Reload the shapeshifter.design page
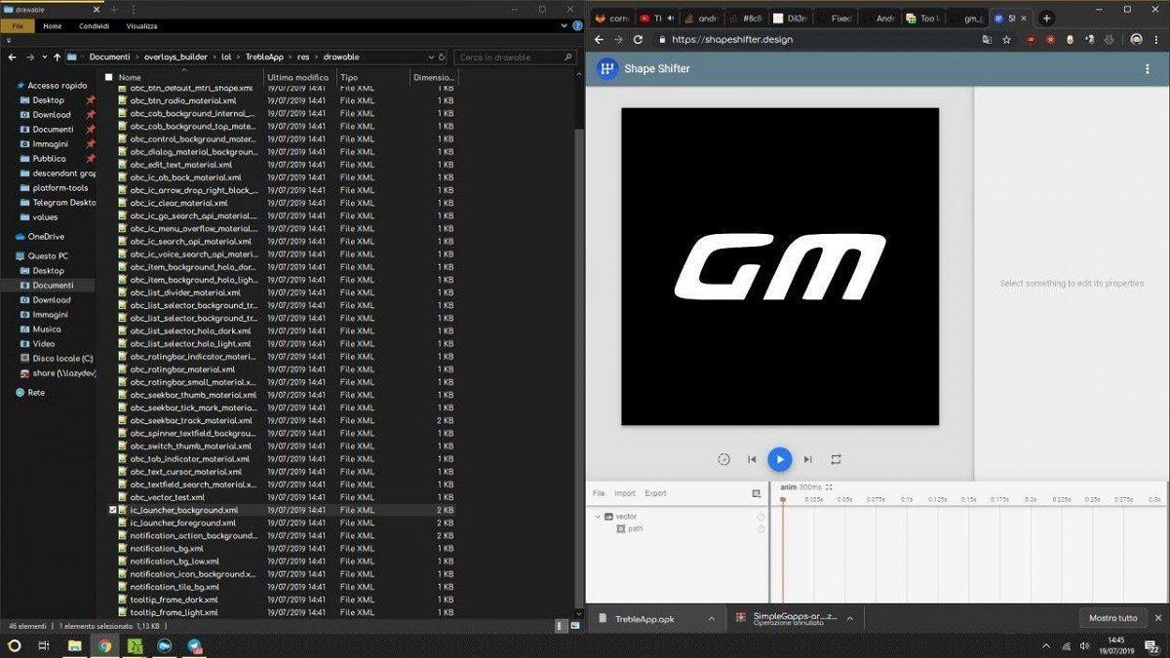Screen dimensions: 1170x658 638,40
